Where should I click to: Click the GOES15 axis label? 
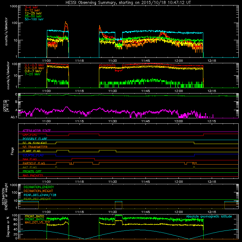pyautogui.click(x=5, y=106)
